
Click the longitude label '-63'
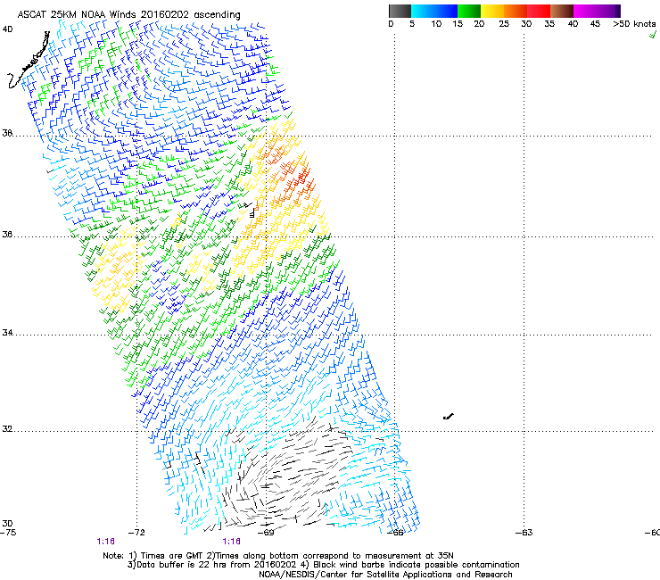click(524, 533)
